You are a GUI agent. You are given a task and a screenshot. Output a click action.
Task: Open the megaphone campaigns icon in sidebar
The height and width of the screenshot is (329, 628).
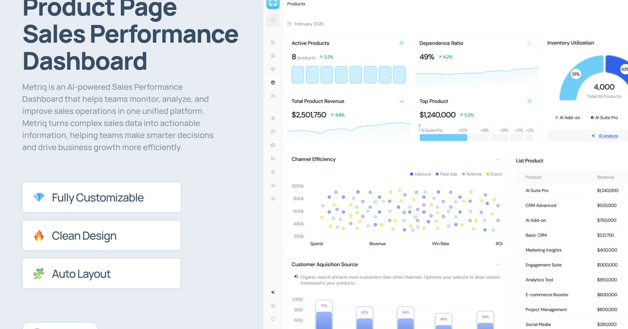(273, 198)
